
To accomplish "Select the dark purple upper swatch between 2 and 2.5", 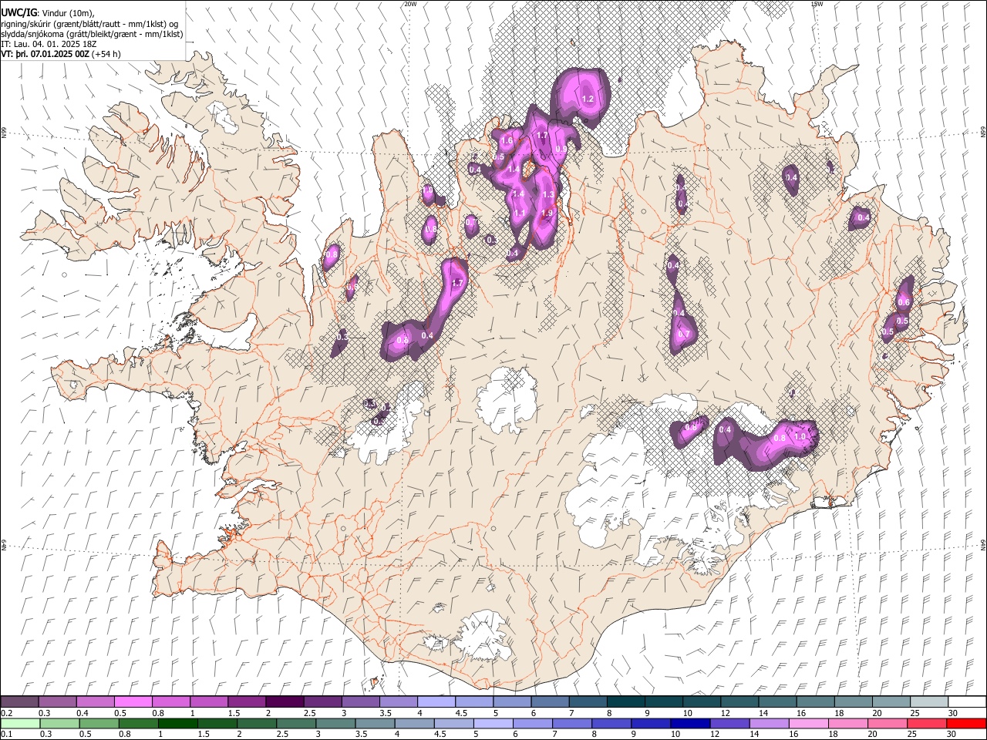I will 285,701.
